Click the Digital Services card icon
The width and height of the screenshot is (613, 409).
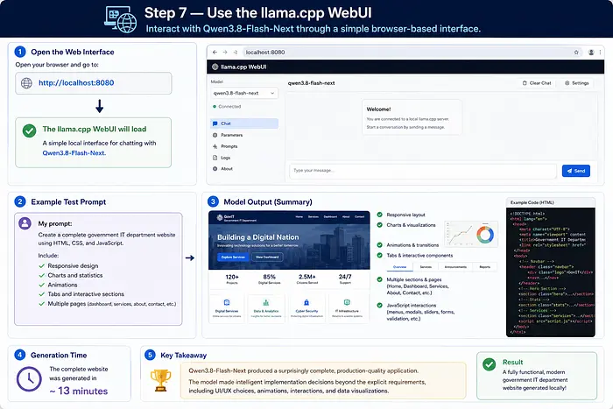[227, 303]
